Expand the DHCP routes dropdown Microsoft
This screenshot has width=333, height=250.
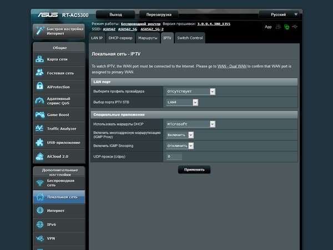[x=191, y=124]
